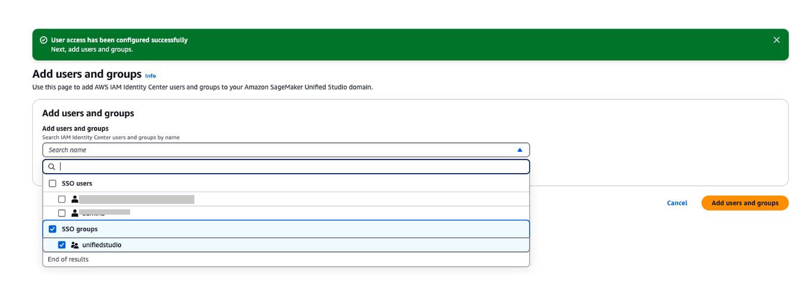Click the Cancel link
This screenshot has width=803, height=284.
coord(677,203)
